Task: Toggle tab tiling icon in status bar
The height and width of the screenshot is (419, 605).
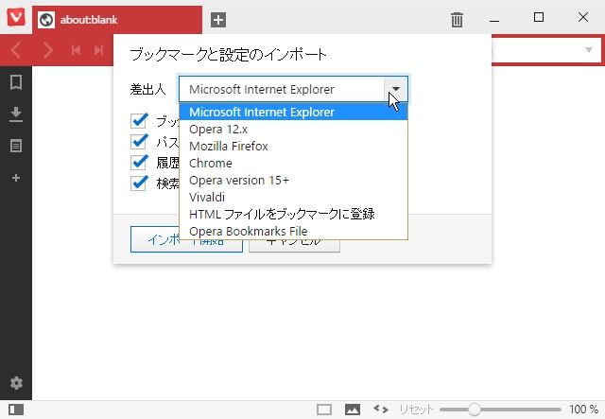Action: [x=324, y=410]
